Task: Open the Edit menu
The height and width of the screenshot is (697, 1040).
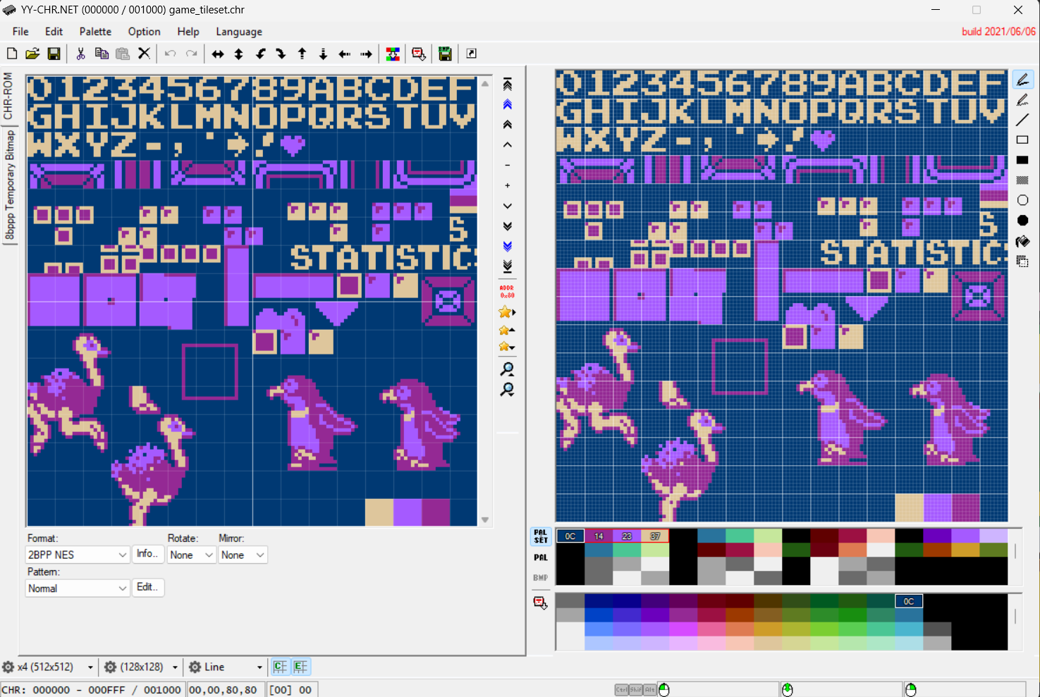Action: [54, 32]
